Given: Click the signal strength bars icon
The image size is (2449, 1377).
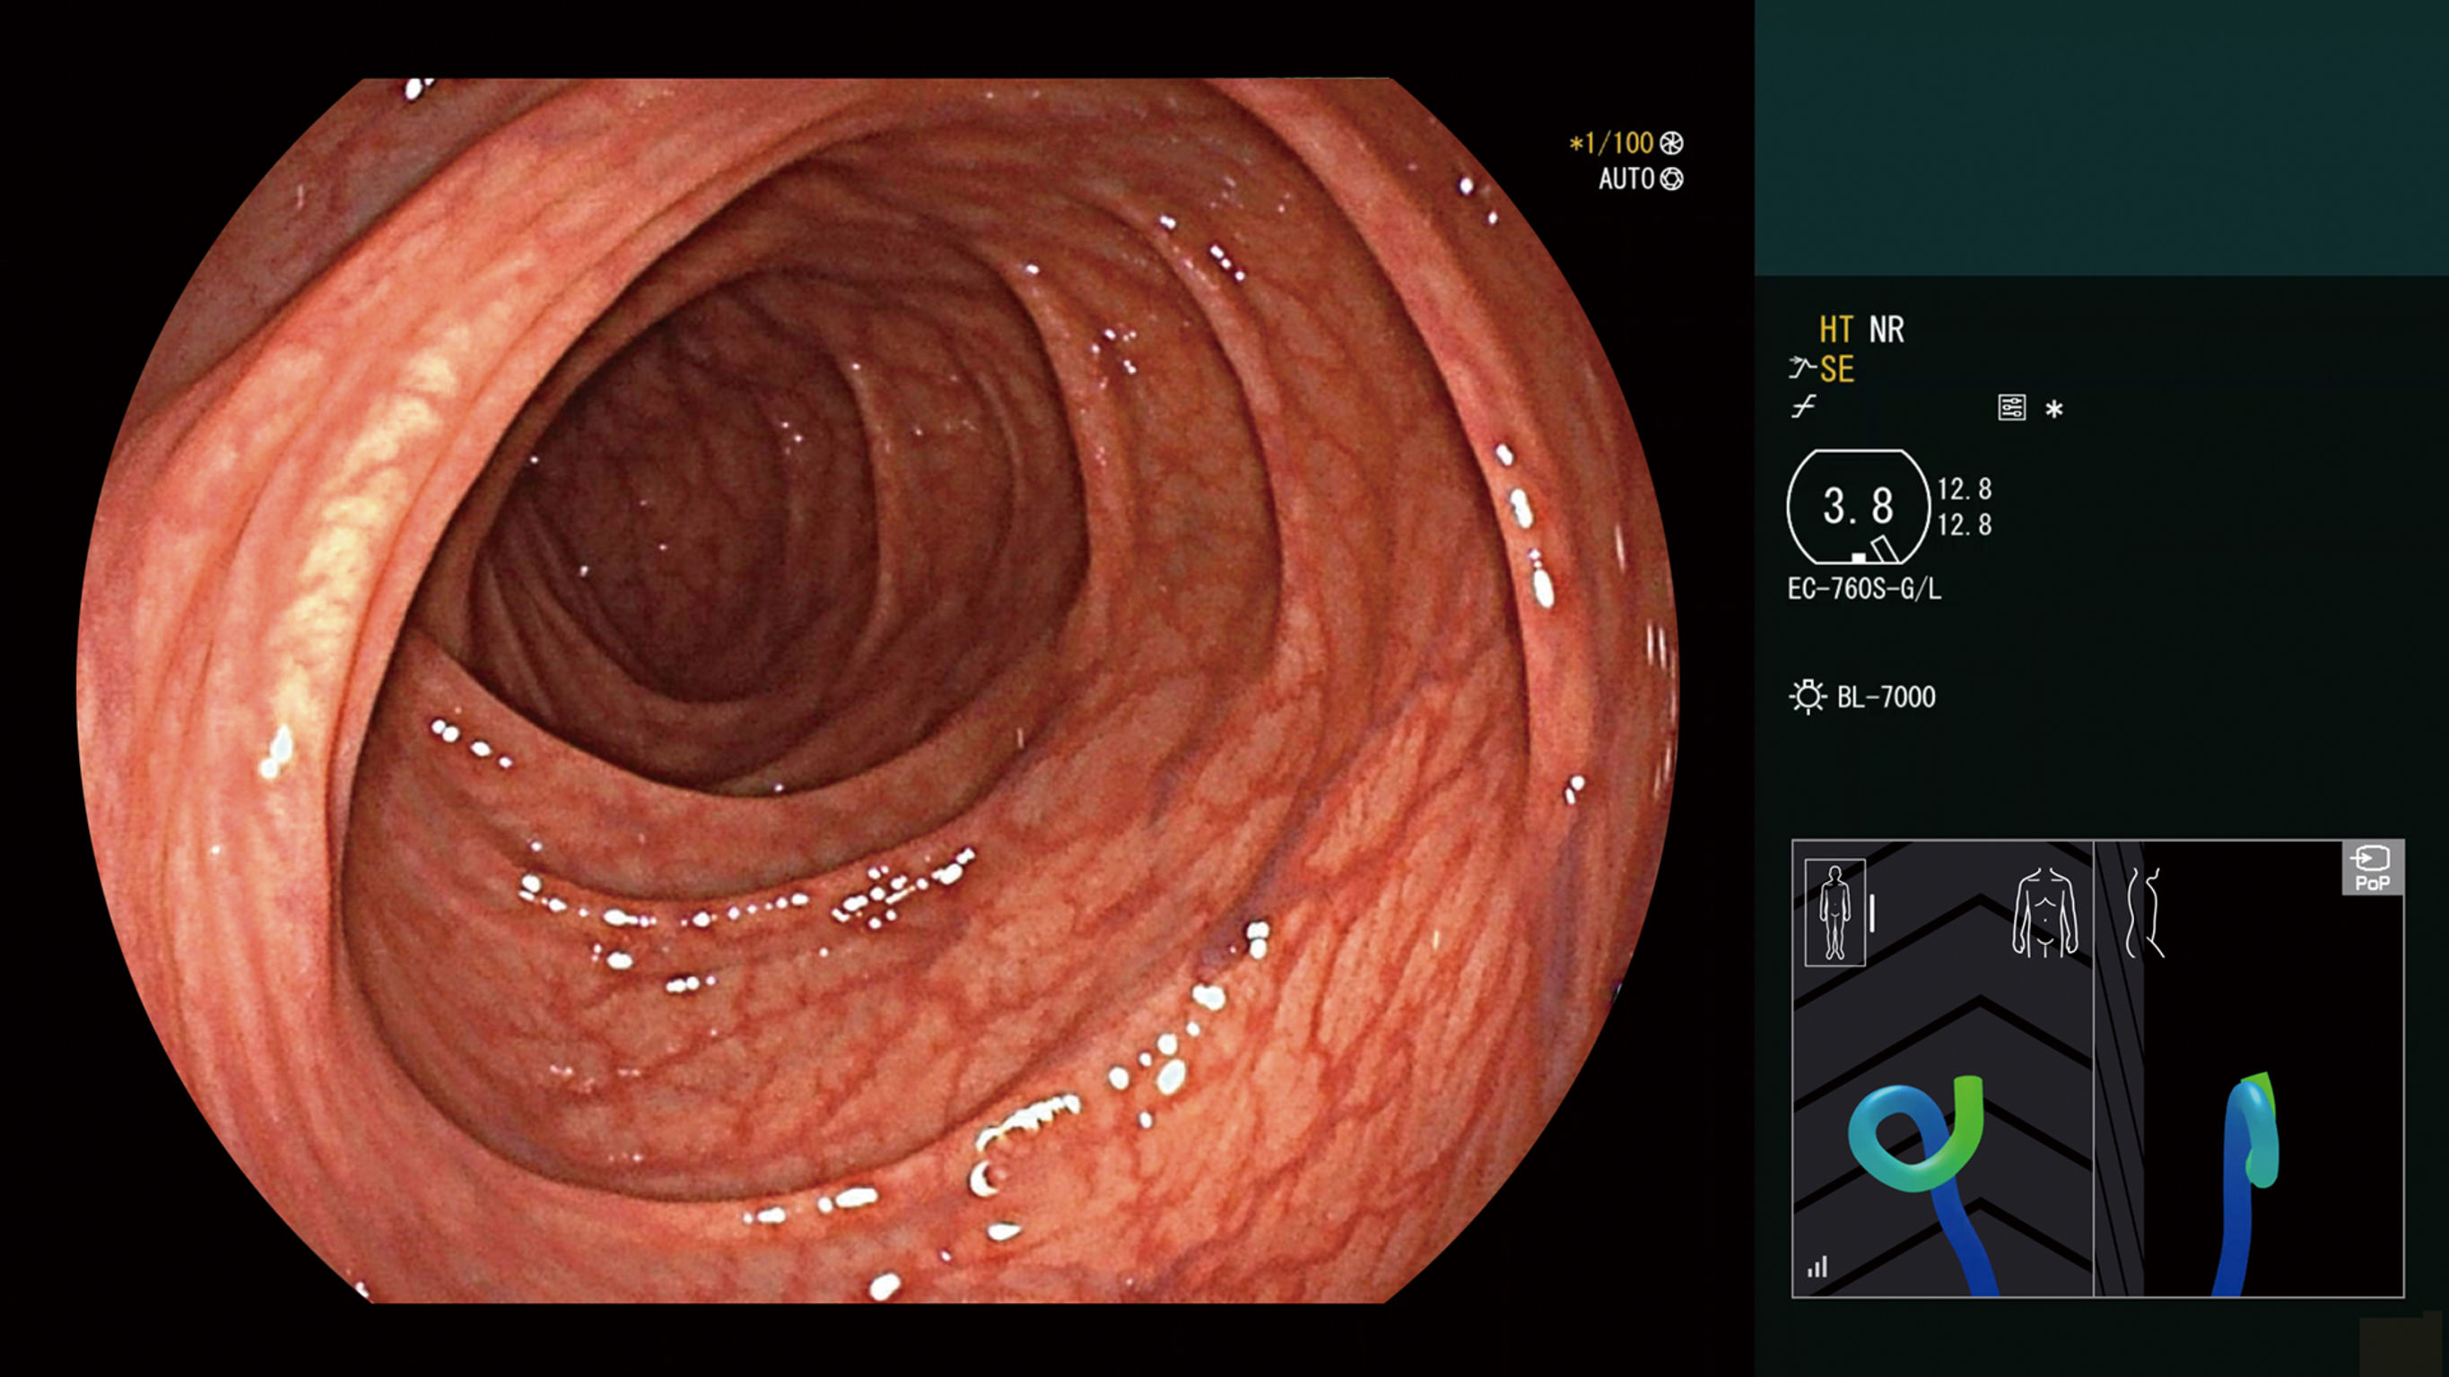Looking at the screenshot, I should point(1817,1267).
